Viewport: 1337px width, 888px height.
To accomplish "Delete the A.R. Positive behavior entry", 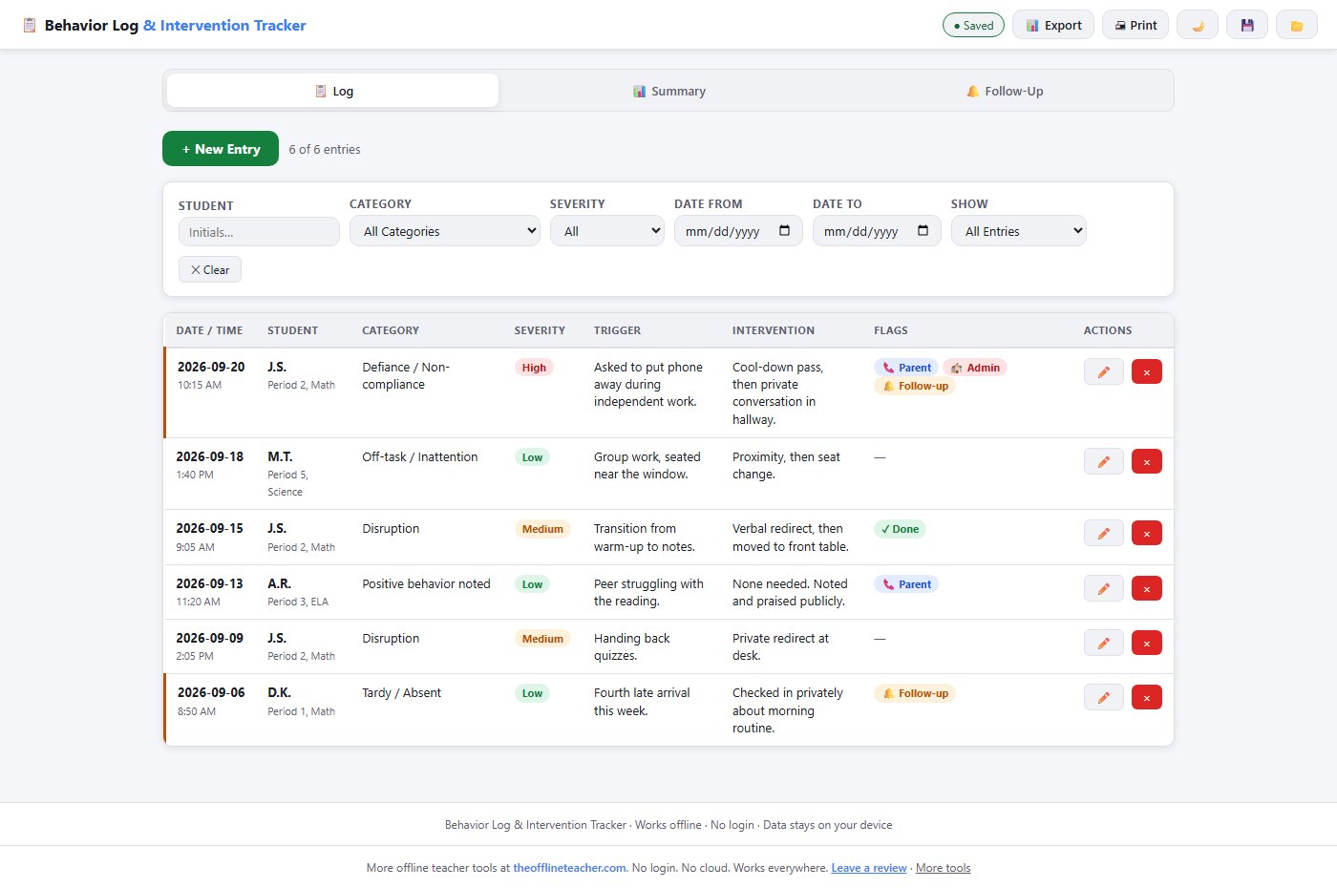I will point(1147,588).
